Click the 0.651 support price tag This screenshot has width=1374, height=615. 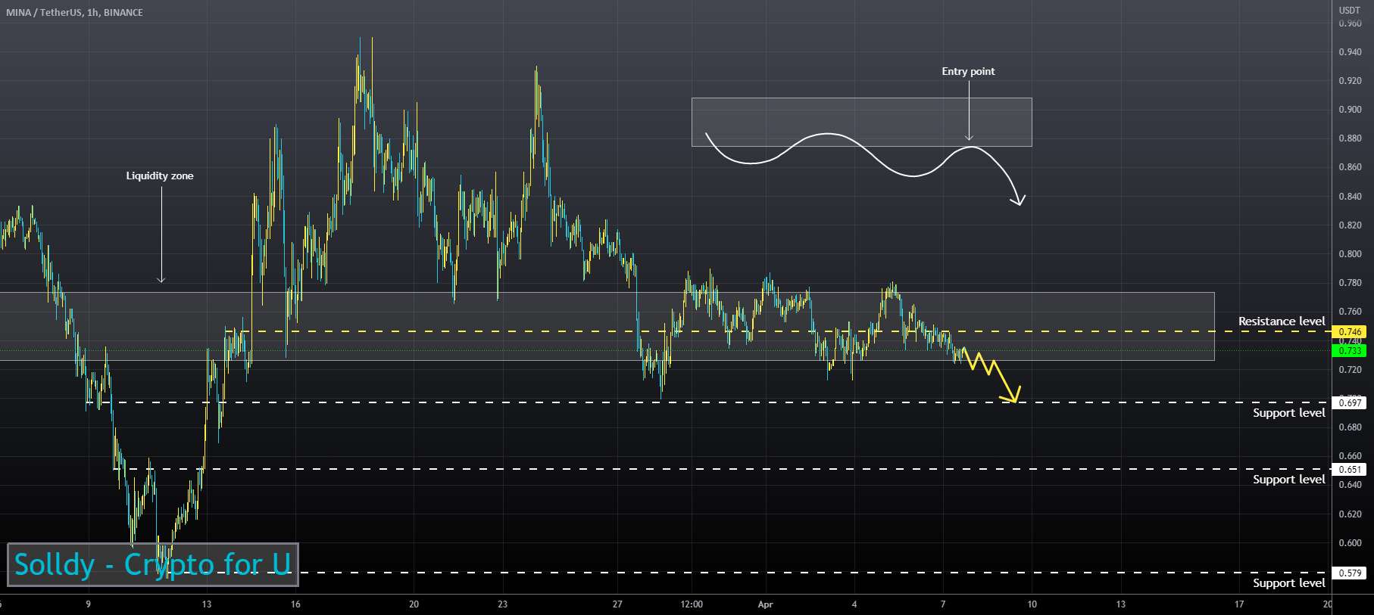tap(1349, 470)
